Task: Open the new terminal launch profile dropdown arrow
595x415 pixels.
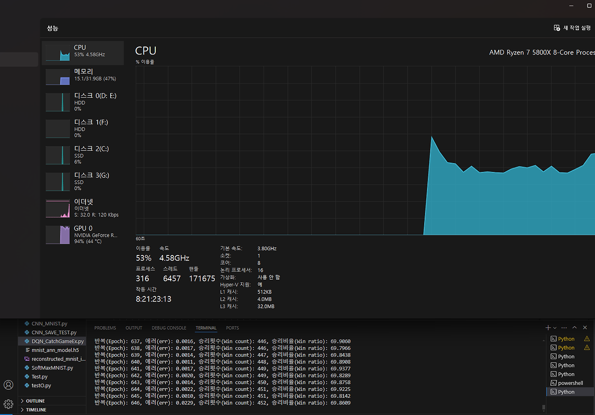Action: 555,328
